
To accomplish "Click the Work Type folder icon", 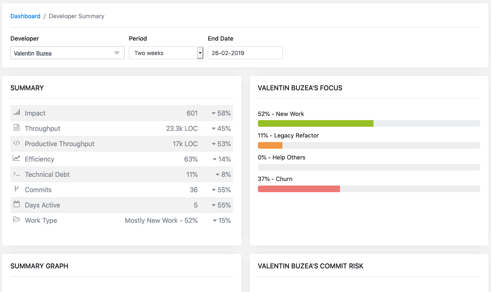I will tap(17, 220).
